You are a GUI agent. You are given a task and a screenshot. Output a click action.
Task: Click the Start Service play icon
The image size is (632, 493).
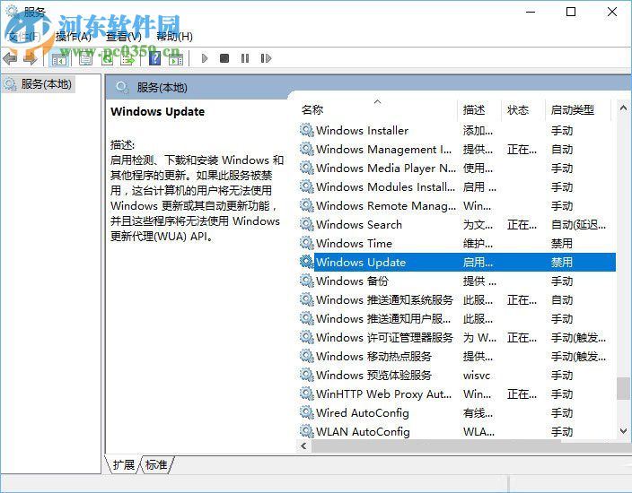click(205, 59)
